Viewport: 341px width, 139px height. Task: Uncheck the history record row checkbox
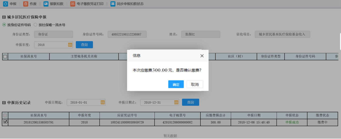point(5,122)
